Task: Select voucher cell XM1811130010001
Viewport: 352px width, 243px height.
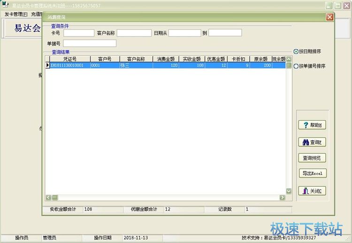Action: pos(70,65)
